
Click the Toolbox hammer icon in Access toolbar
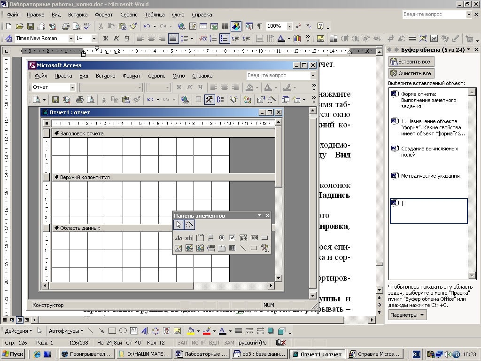pos(209,100)
